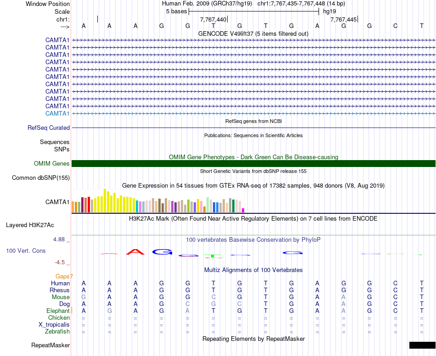Open Repeating Elements by RepeatMasker title
The width and height of the screenshot is (436, 356).
pyautogui.click(x=253, y=339)
